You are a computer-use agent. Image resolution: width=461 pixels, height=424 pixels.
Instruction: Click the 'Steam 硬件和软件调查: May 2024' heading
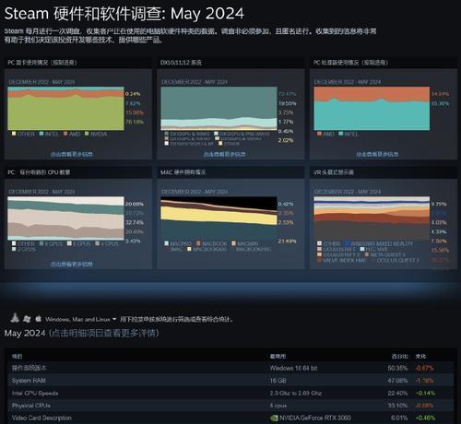click(124, 14)
